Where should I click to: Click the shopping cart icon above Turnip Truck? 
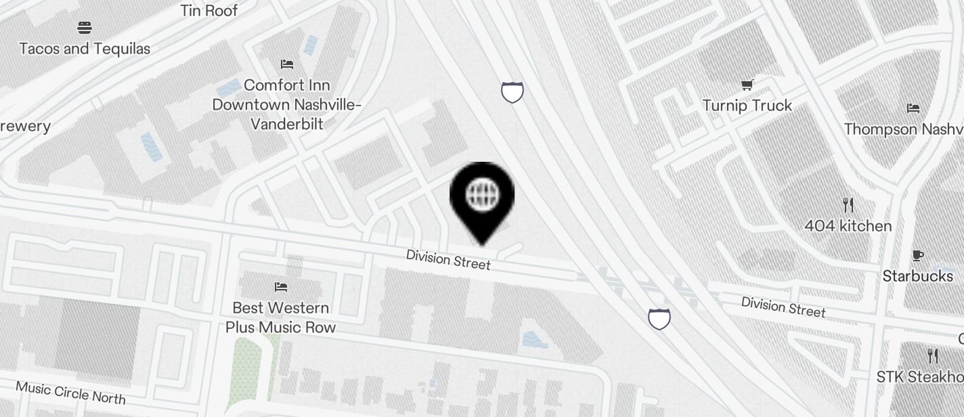point(747,85)
